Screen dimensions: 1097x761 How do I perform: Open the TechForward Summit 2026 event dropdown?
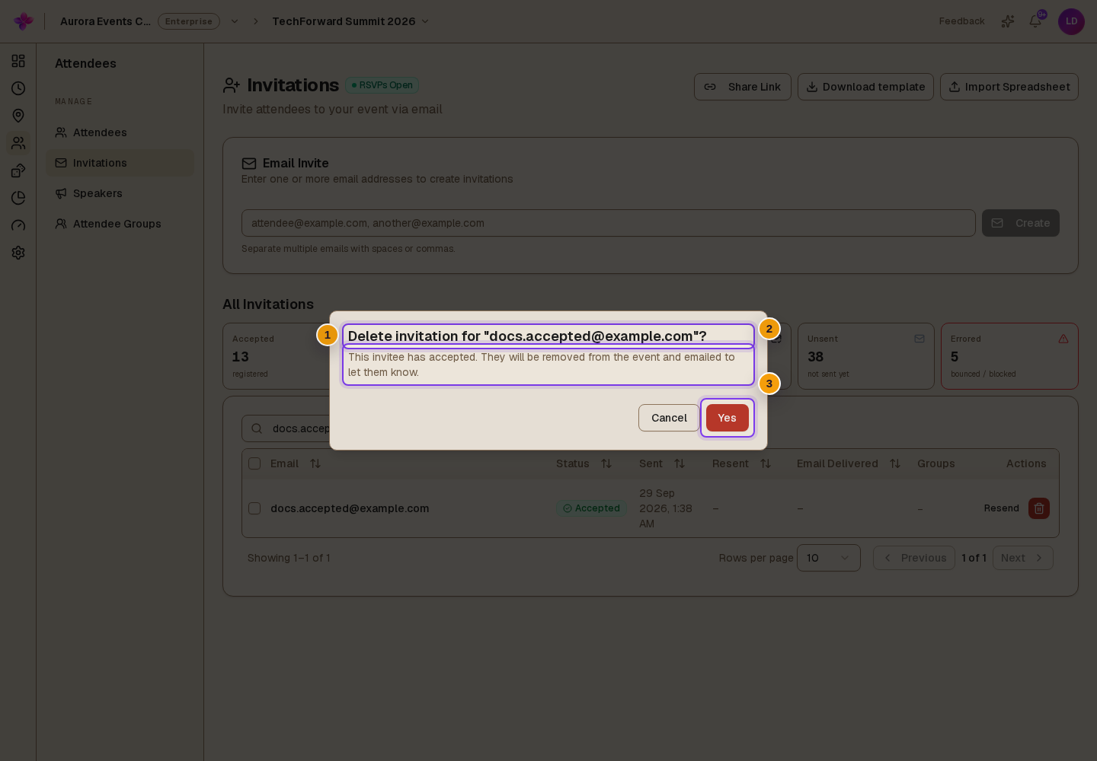pyautogui.click(x=350, y=21)
